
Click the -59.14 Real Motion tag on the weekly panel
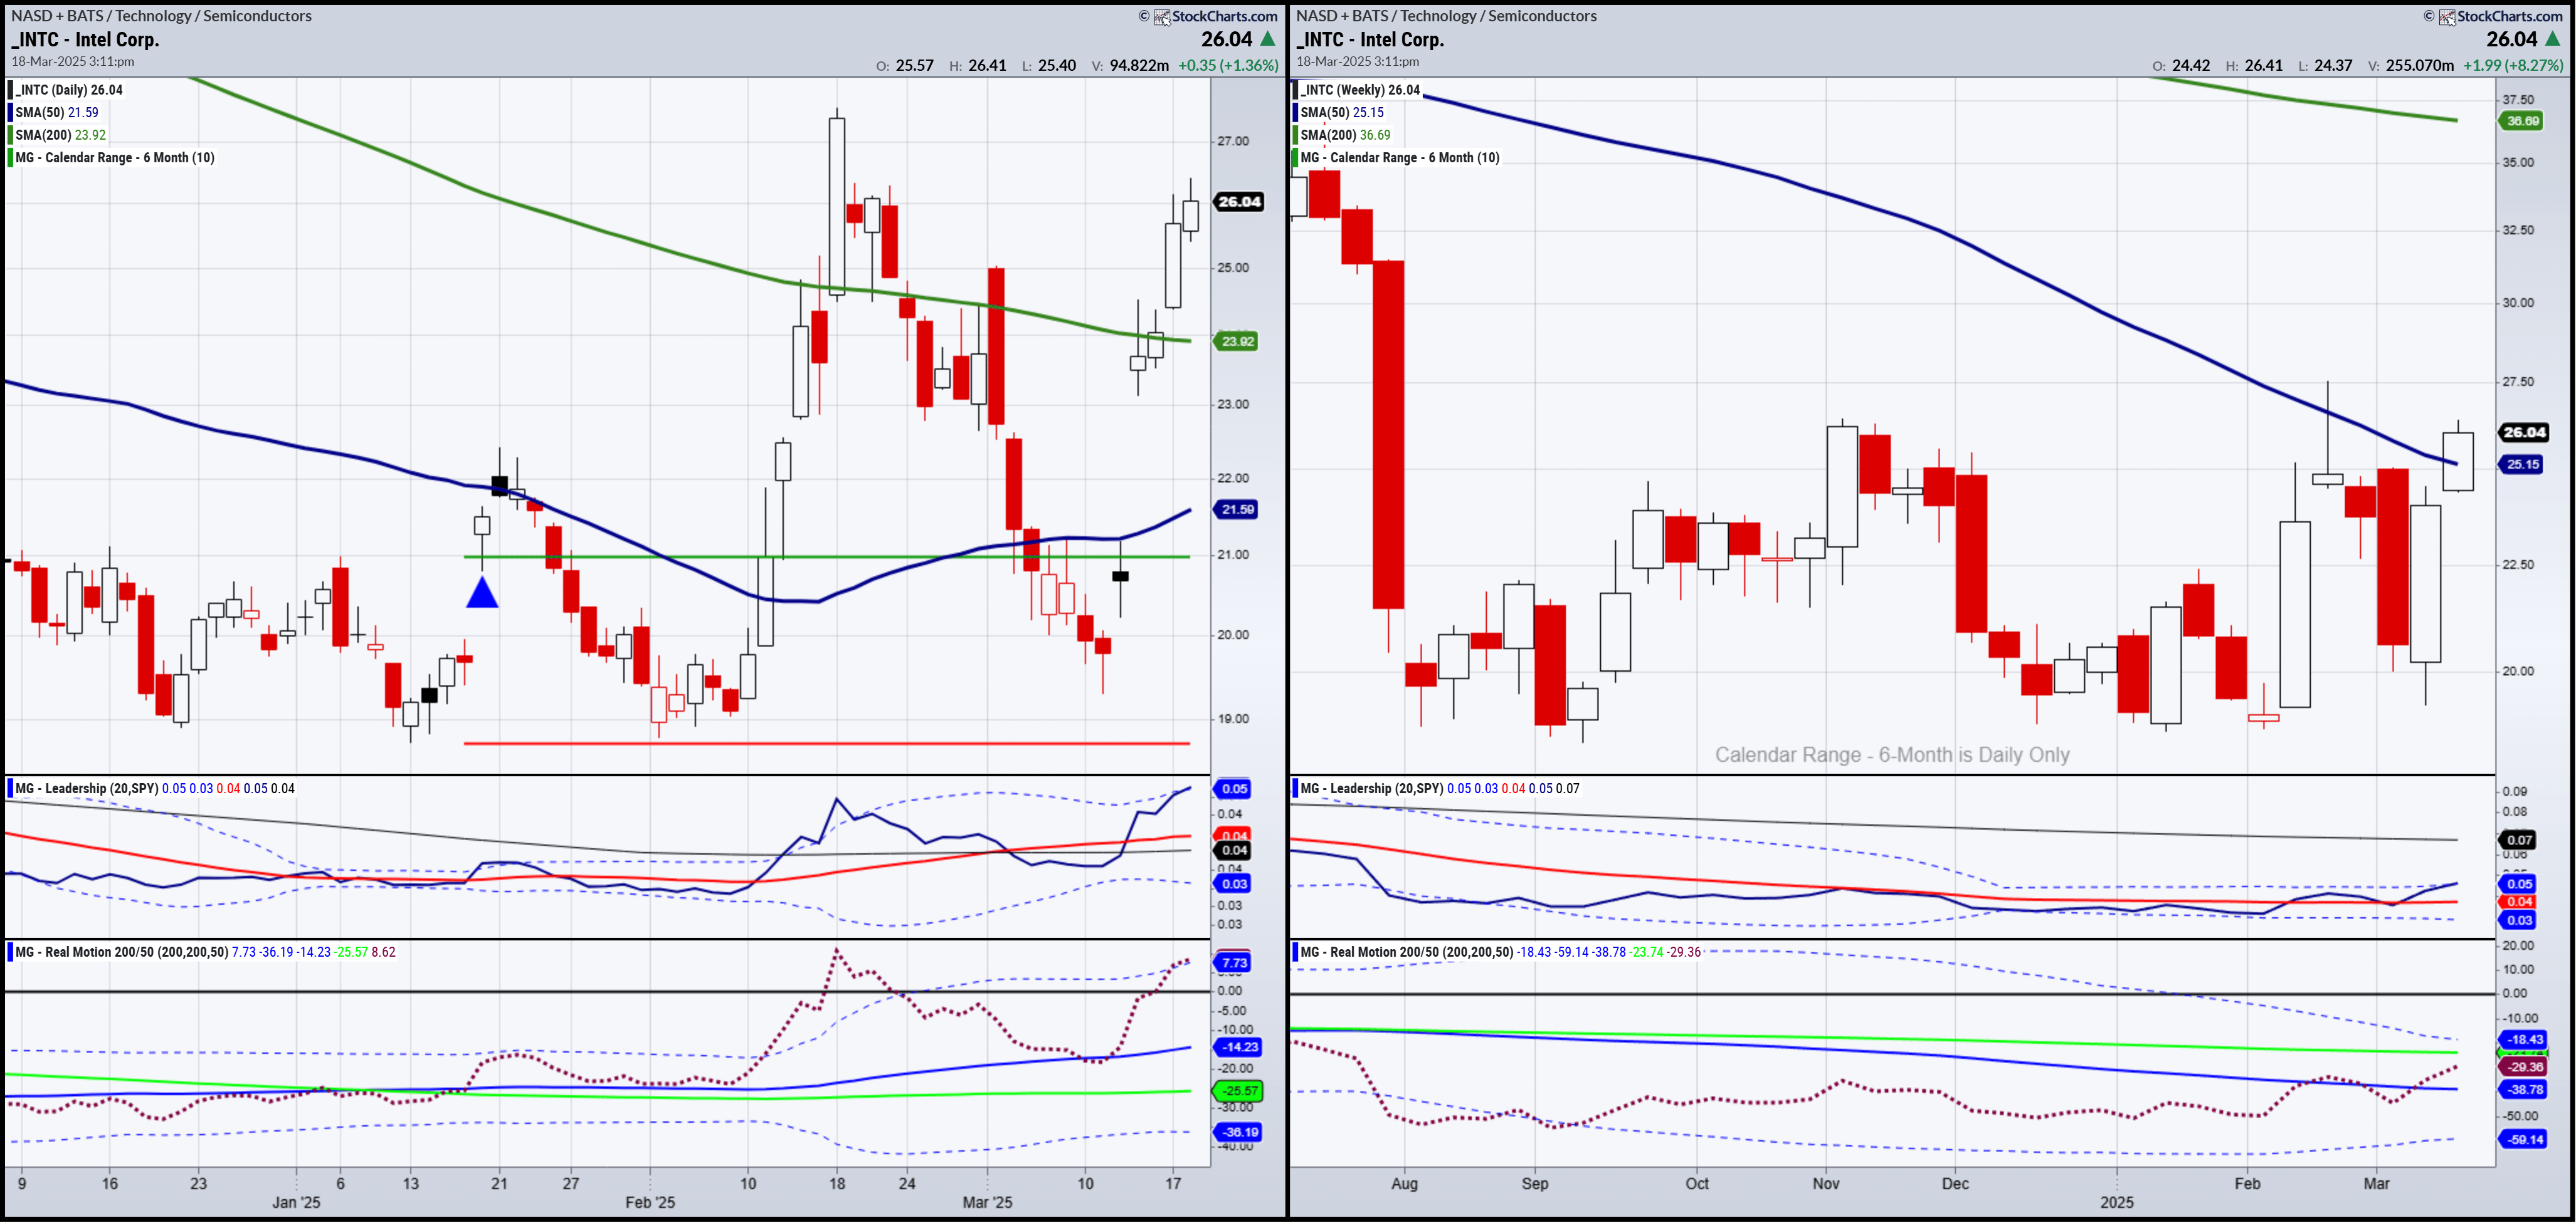point(2523,1140)
